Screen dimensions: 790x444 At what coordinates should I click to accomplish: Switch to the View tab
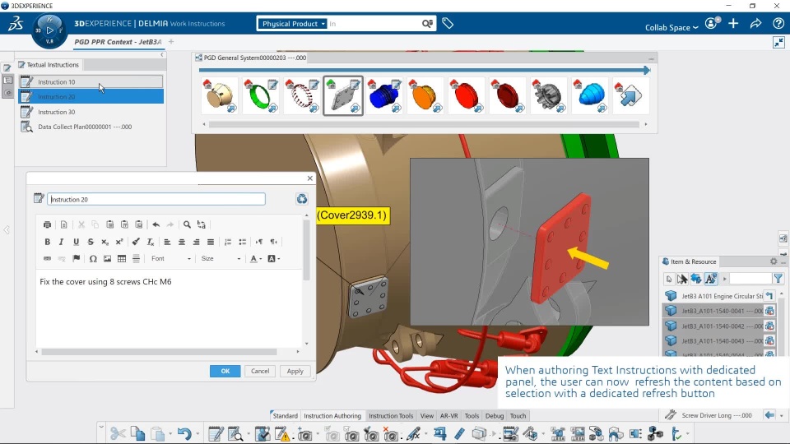pyautogui.click(x=427, y=416)
